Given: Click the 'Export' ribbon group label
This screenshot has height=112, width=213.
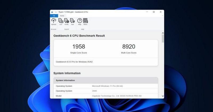Looking at the screenshot, I should (x=67, y=29).
